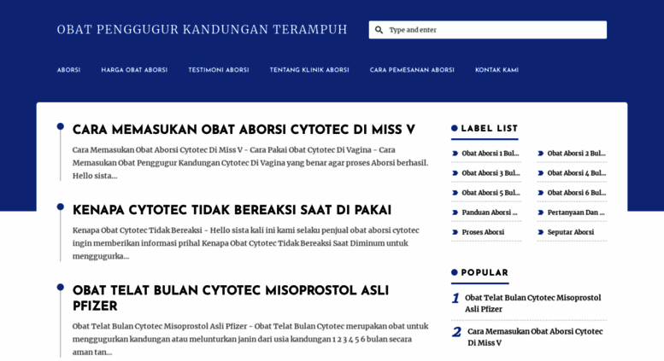
Task: Open popular item 1 'Obat Telat Bulan Cytotec Misoprostol'
Action: pos(532,304)
